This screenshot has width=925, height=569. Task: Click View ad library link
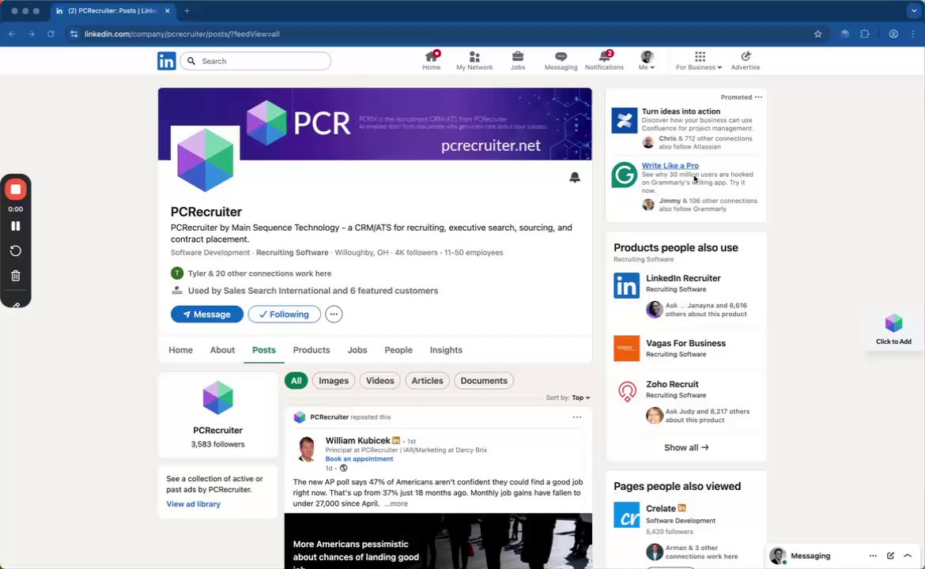click(194, 504)
